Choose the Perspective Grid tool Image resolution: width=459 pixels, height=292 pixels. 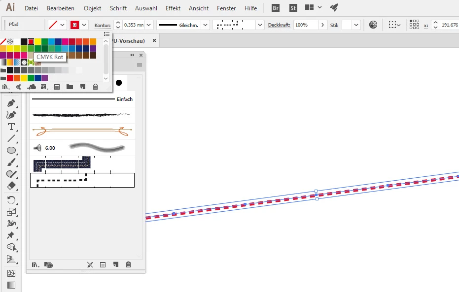11,259
